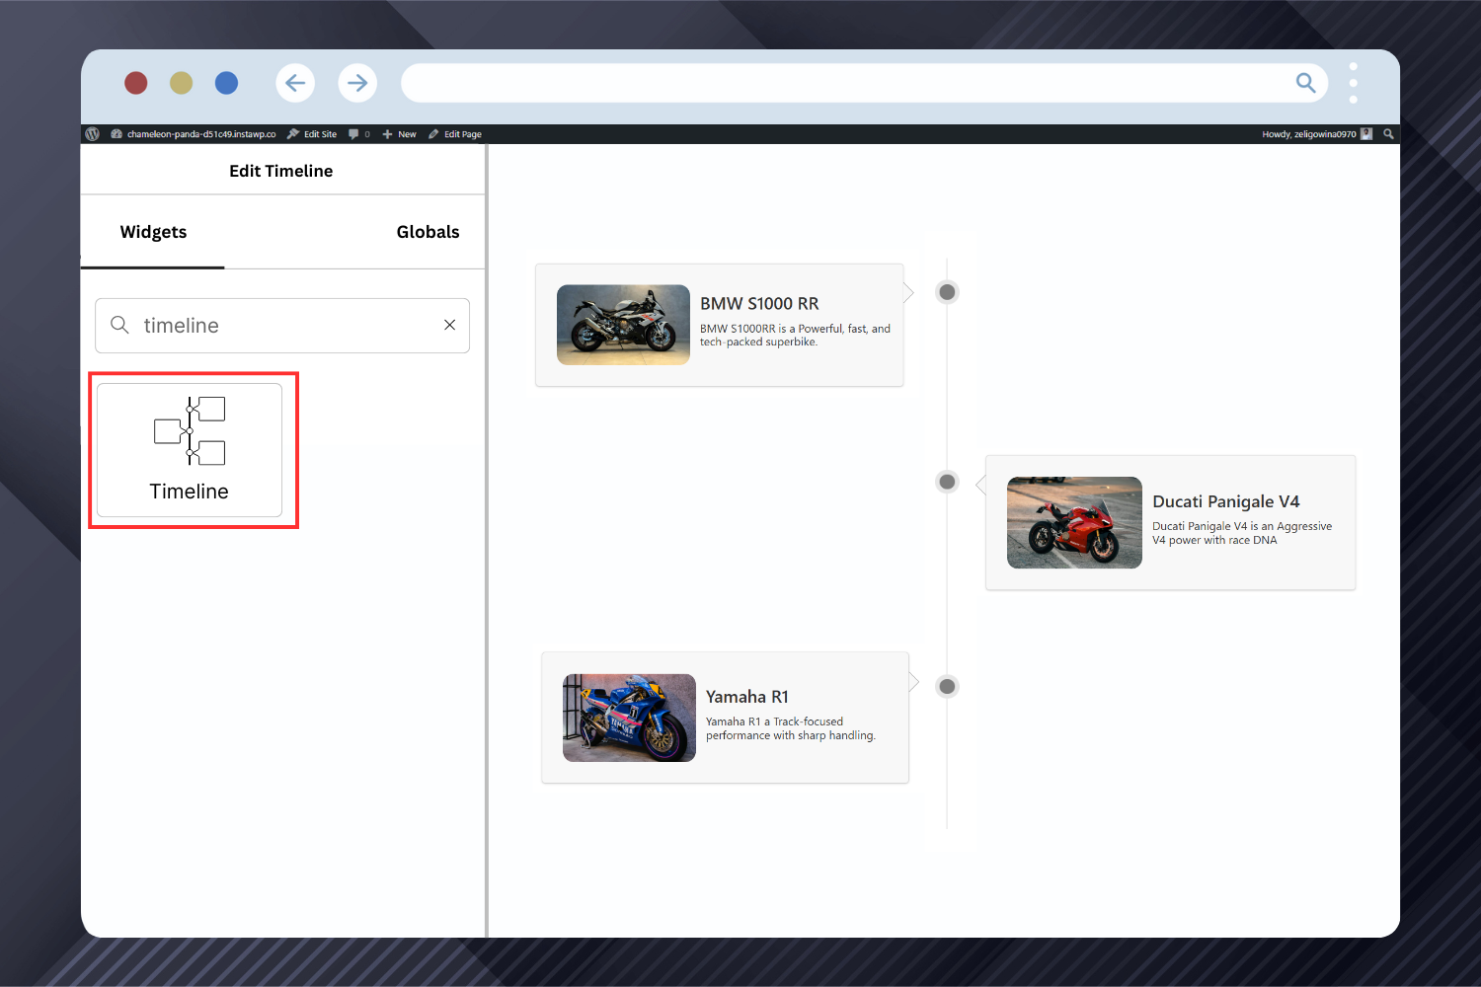Viewport: 1481px width, 987px height.
Task: Click the user avatar in admin bar
Action: tap(1366, 134)
